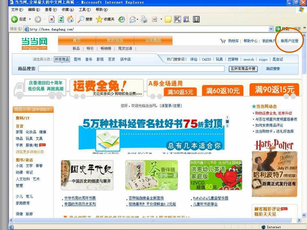307x230 pixels.
Task: Select the 图书 search category
Action: [x=77, y=59]
